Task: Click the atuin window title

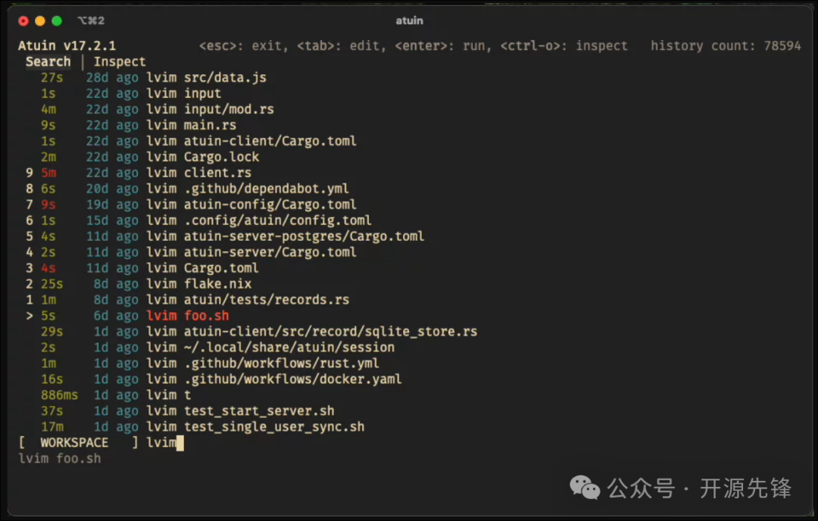Action: (409, 21)
